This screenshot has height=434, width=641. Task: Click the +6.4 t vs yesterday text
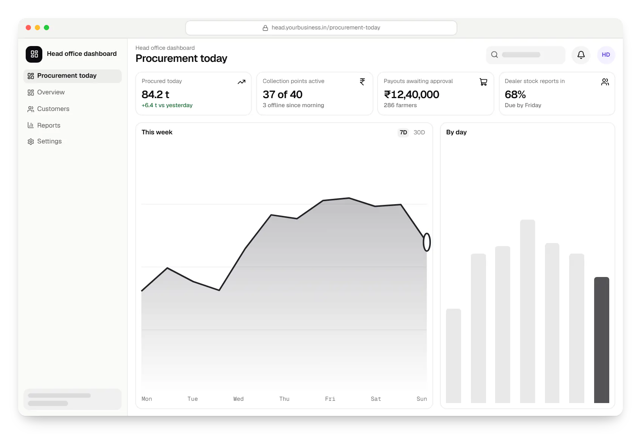click(167, 105)
